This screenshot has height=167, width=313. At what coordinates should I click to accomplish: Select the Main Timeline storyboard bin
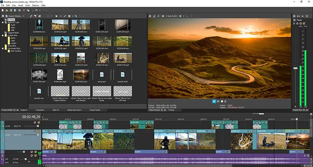point(15,51)
